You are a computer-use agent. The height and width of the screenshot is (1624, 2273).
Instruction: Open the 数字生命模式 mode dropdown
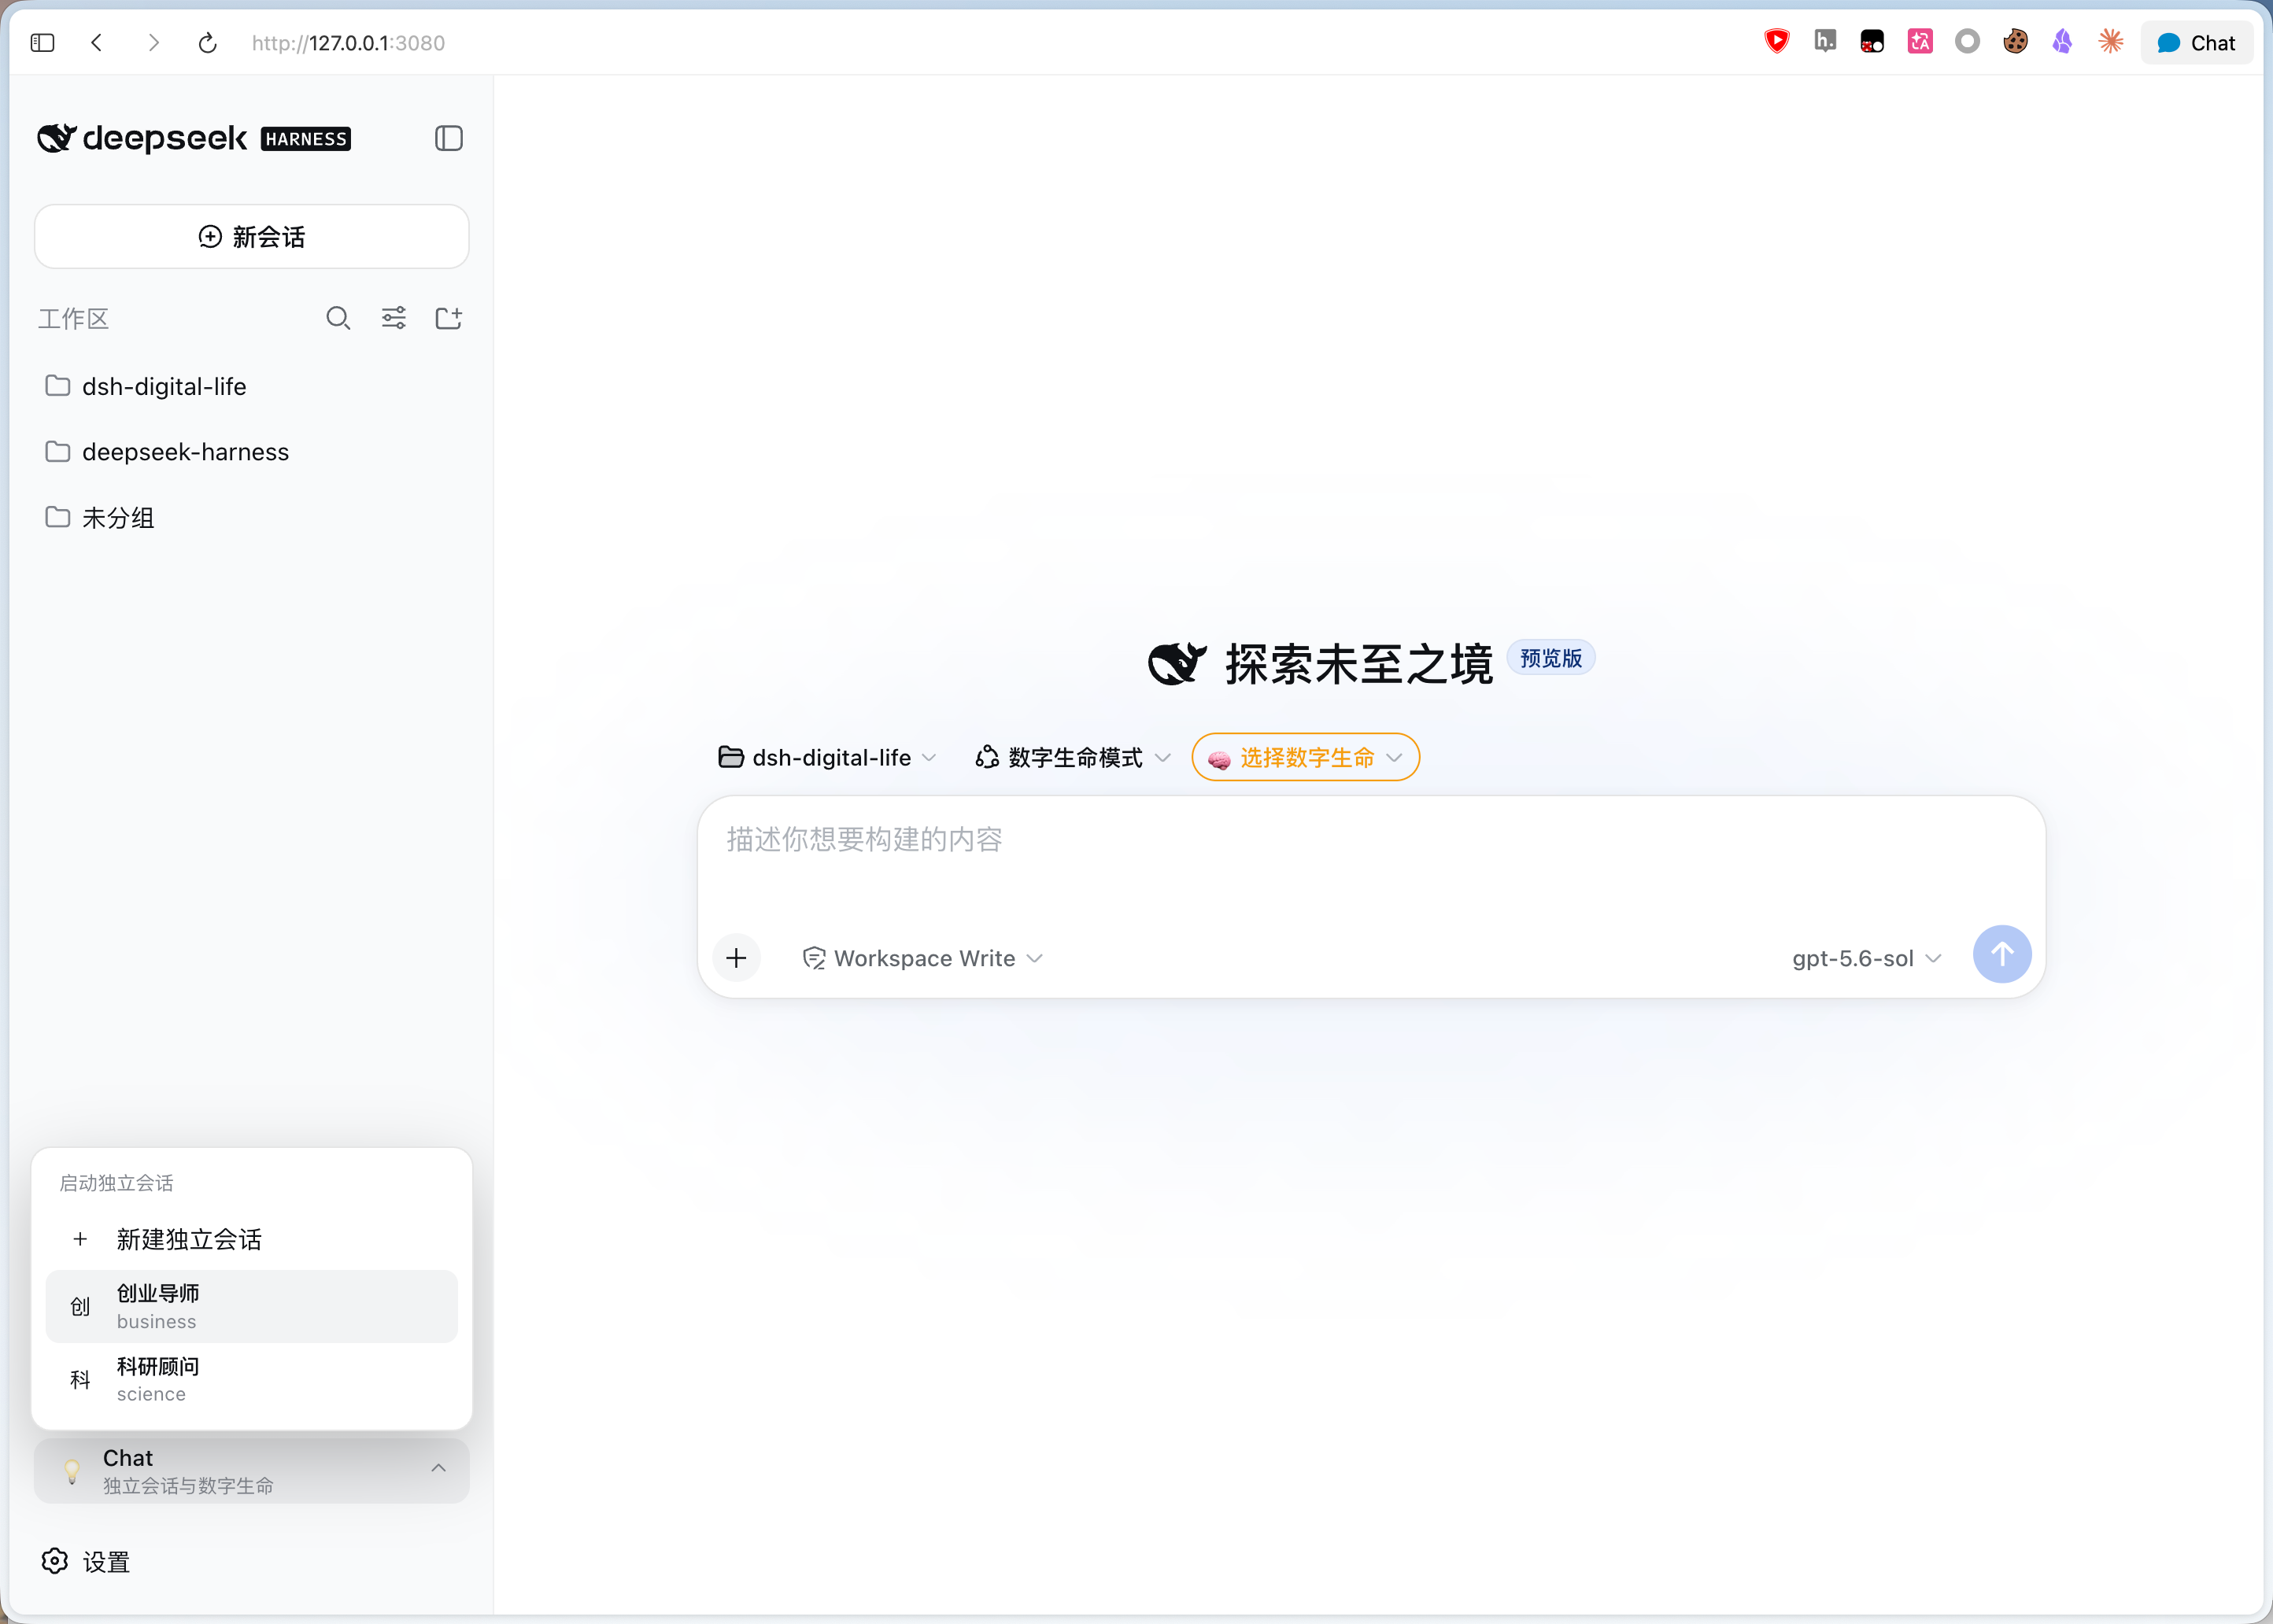pyautogui.click(x=1073, y=758)
